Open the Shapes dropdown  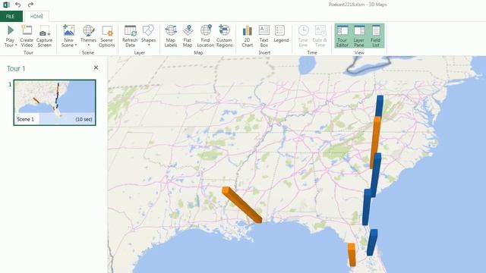[148, 36]
